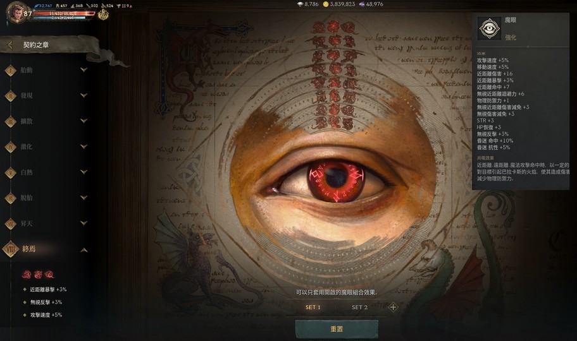Click 物理防禦力 +1 in the 魔眼 panel
The width and height of the screenshot is (577, 341).
pos(493,100)
